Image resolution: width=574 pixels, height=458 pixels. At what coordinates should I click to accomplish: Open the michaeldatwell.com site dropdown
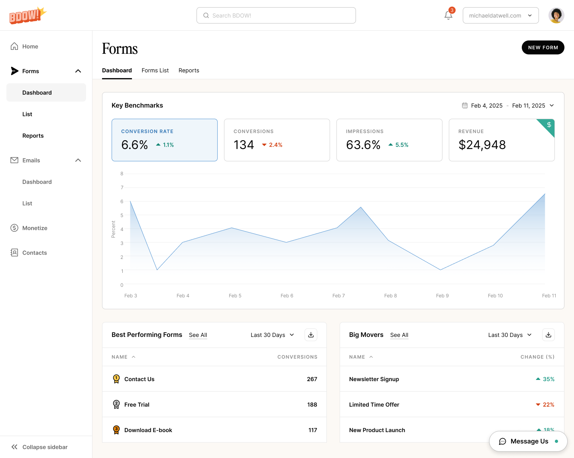pos(501,16)
